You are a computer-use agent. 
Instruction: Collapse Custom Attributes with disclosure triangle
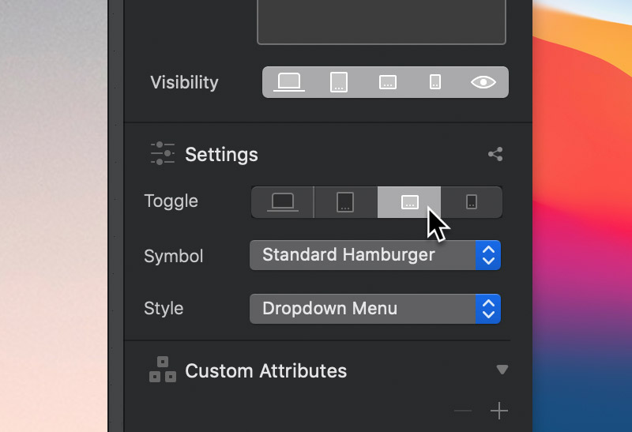tap(502, 370)
